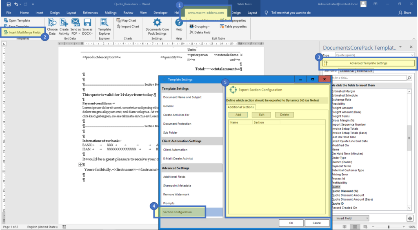Open the Insert Field dropdown button
The width and height of the screenshot is (418, 230).
[351, 218]
